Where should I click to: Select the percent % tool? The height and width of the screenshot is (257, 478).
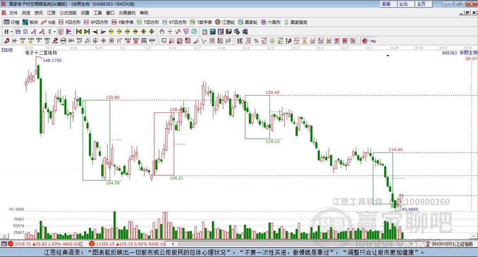click(256, 41)
